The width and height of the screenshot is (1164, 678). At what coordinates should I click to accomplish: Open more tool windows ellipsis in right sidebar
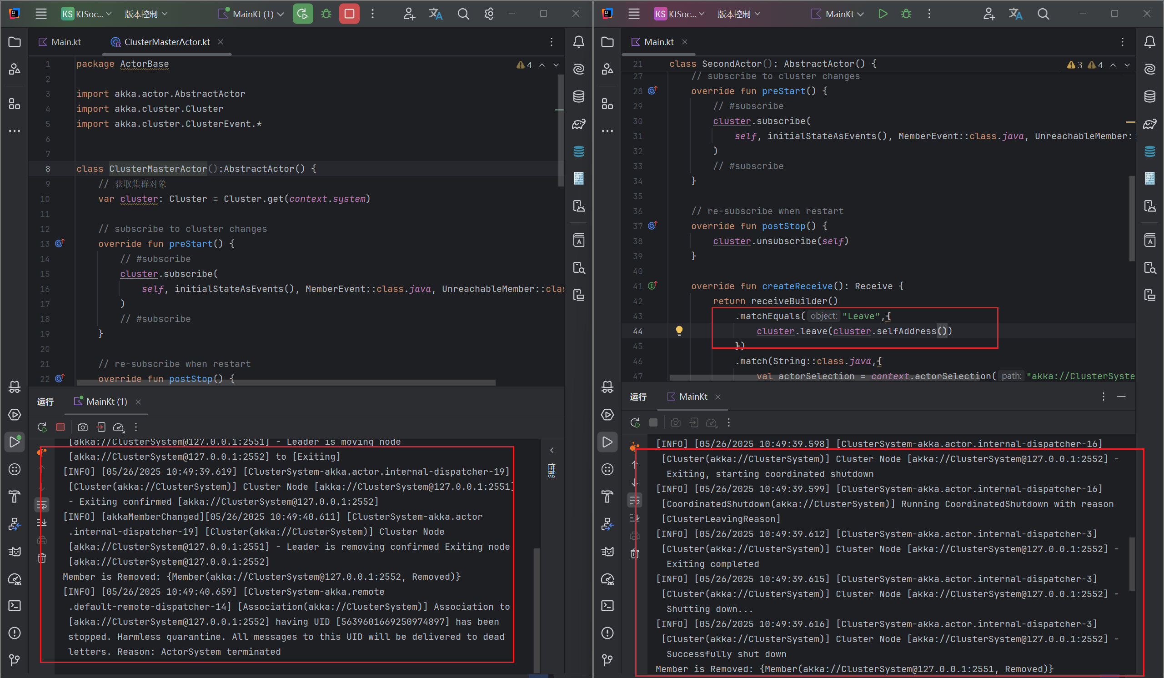coord(607,131)
